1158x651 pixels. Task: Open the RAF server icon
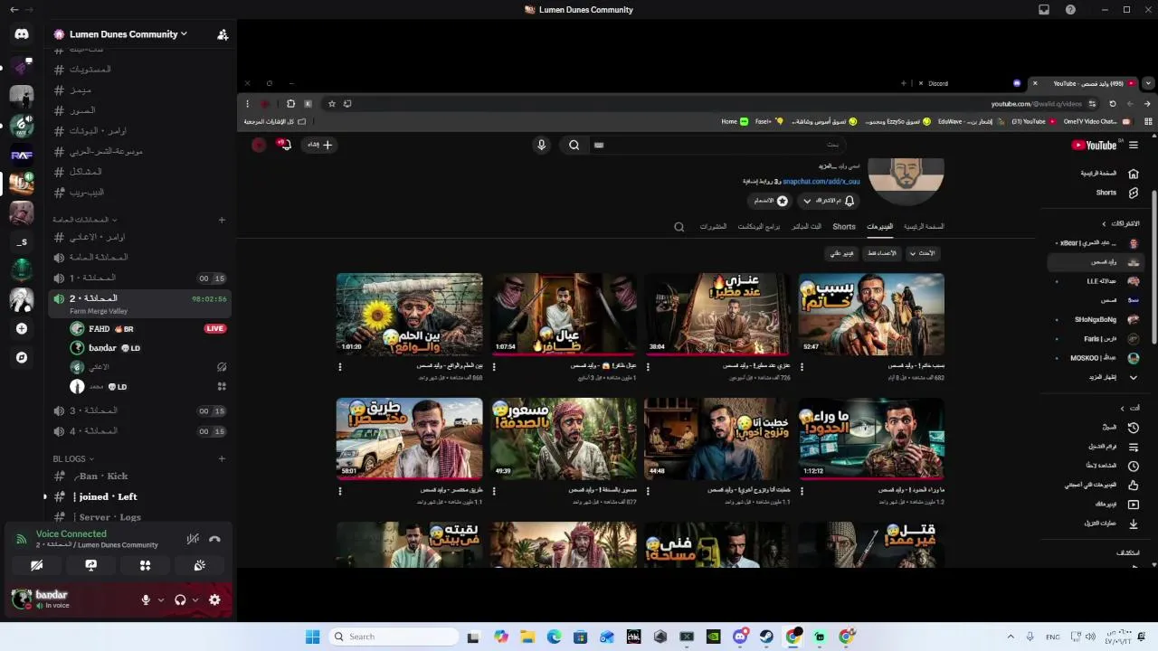(x=22, y=155)
